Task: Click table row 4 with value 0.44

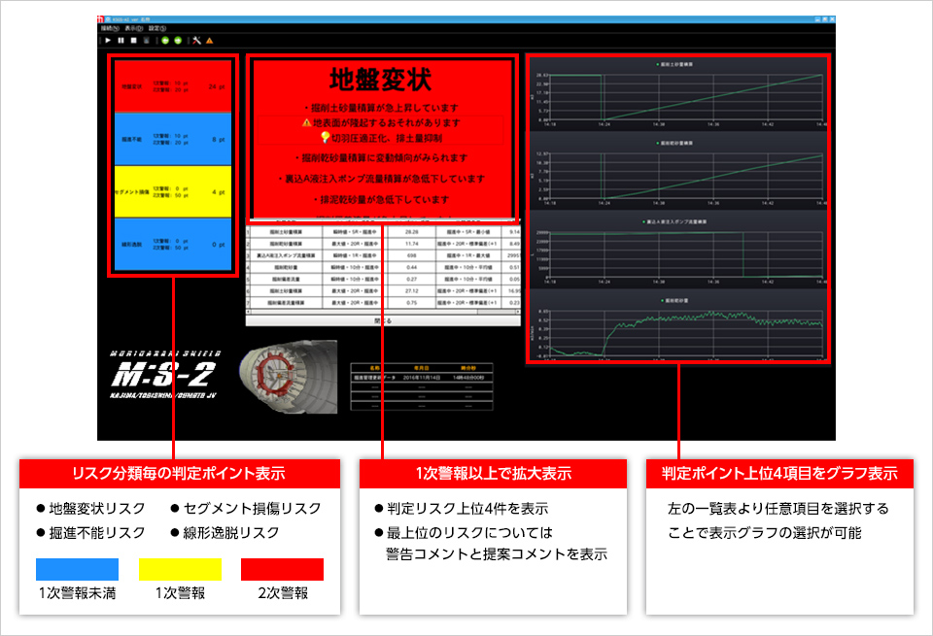Action: (x=383, y=267)
